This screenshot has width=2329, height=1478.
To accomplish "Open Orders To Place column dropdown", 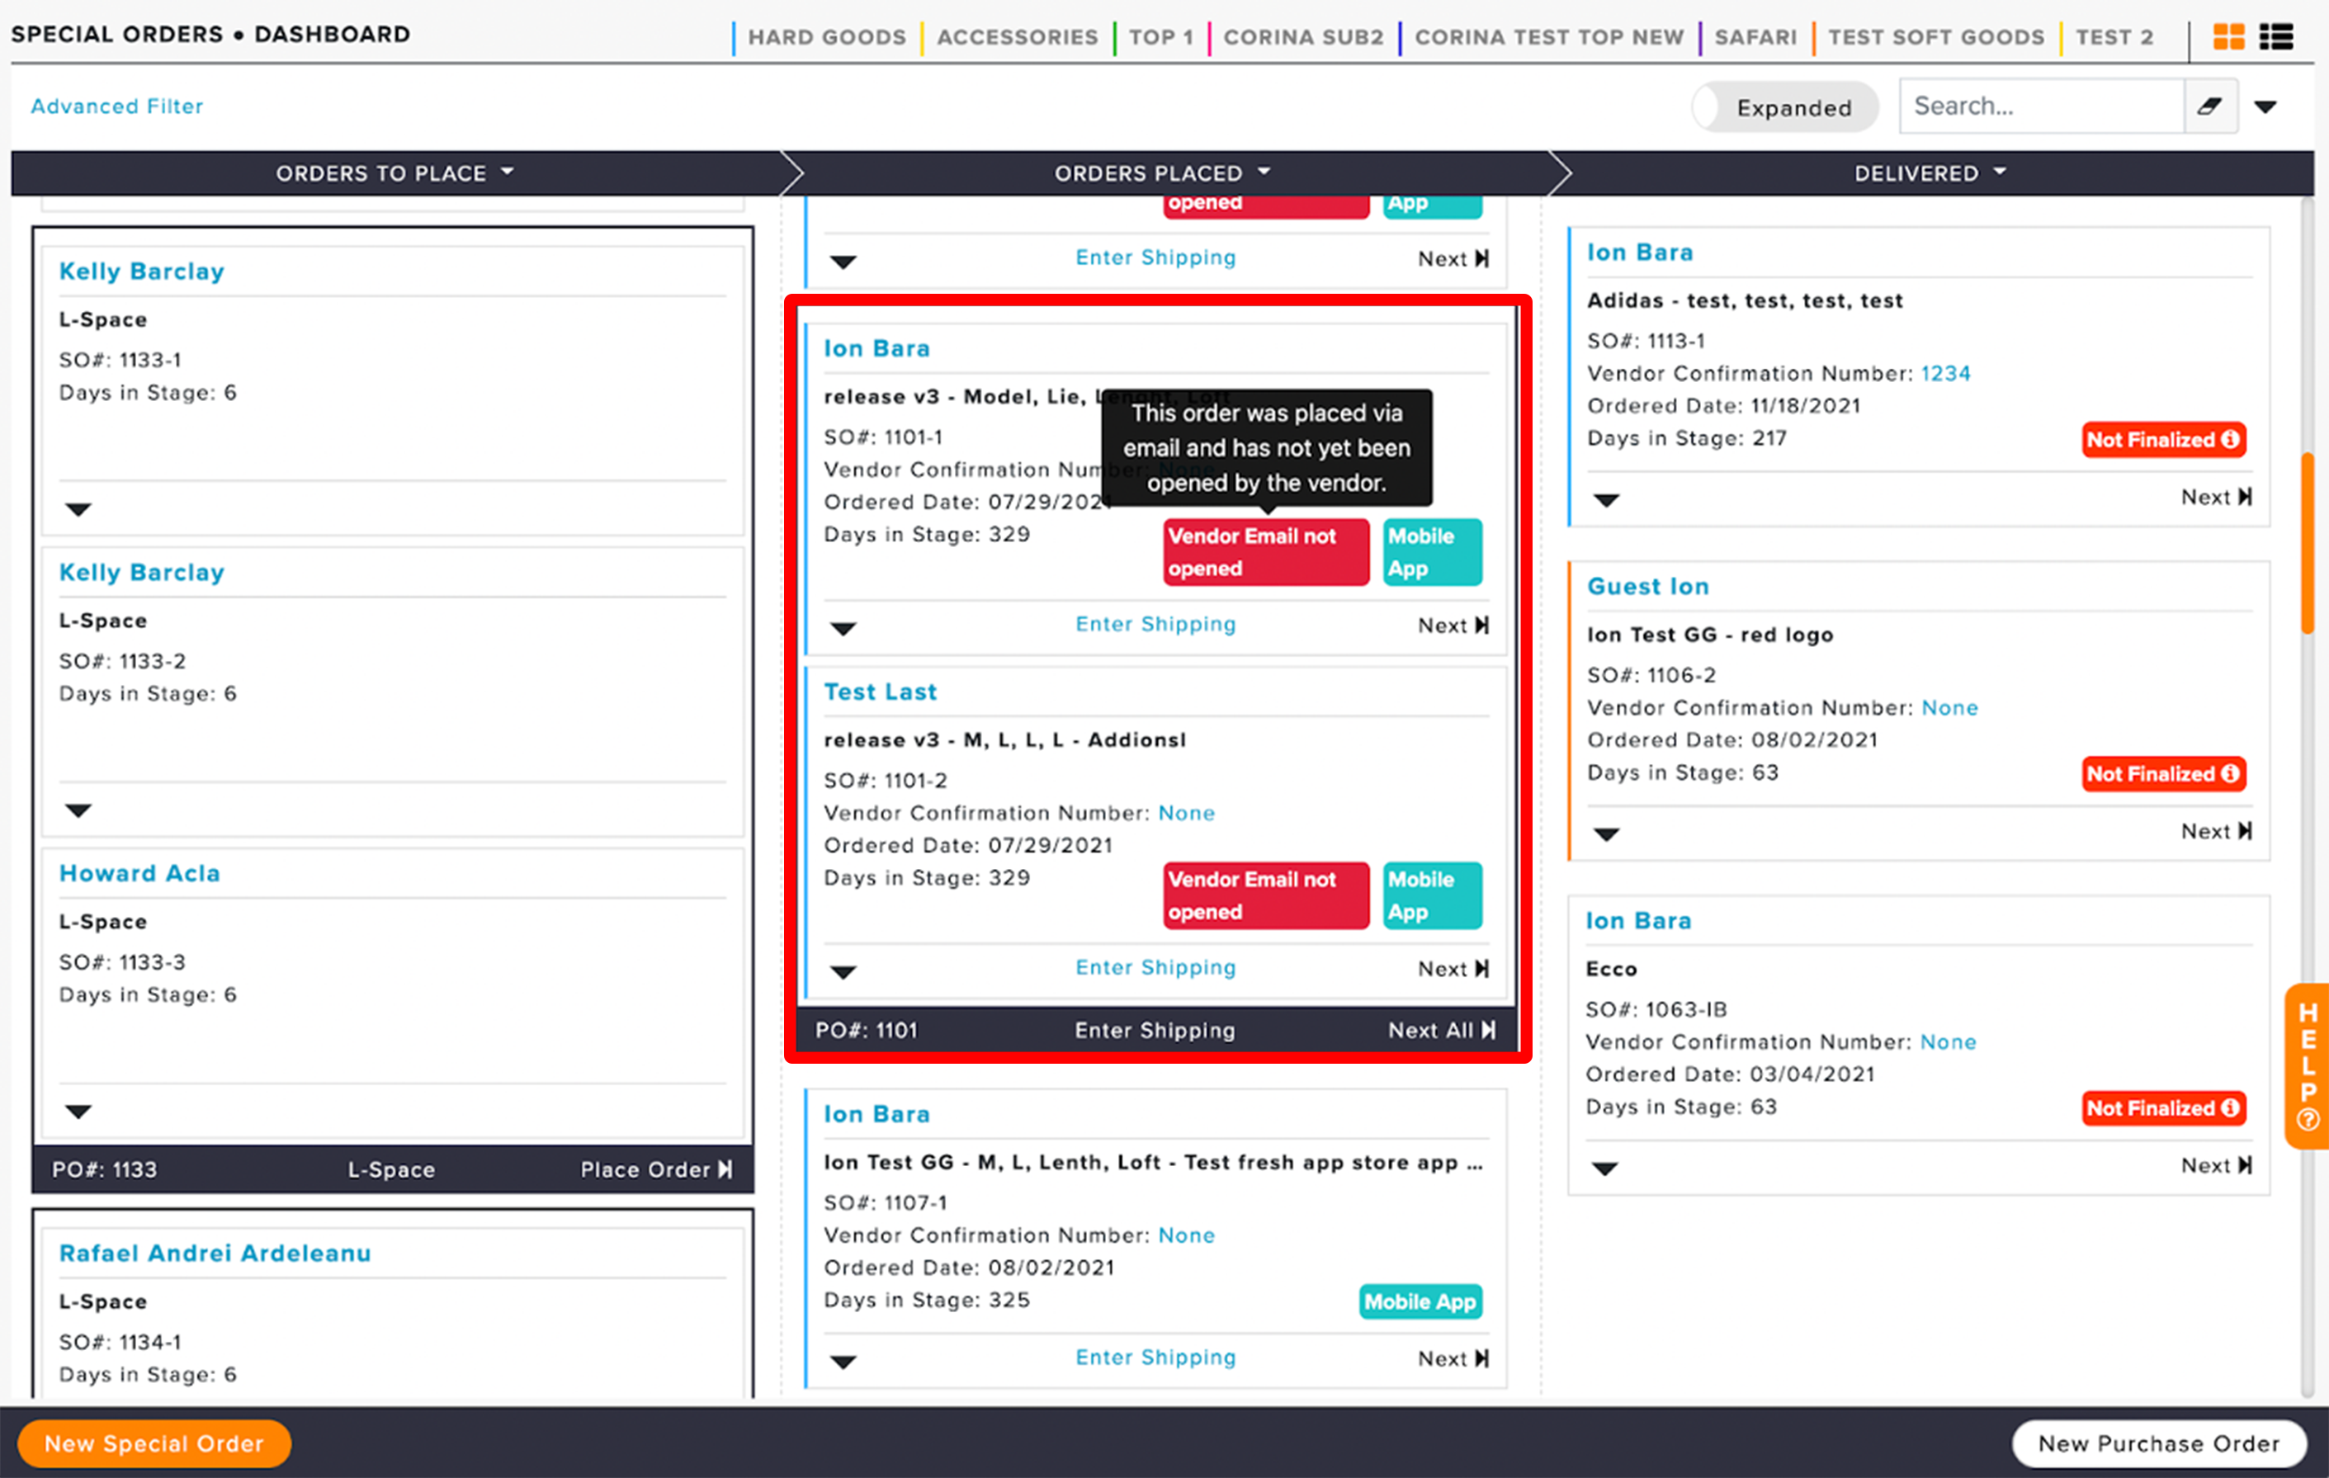I will pos(508,172).
